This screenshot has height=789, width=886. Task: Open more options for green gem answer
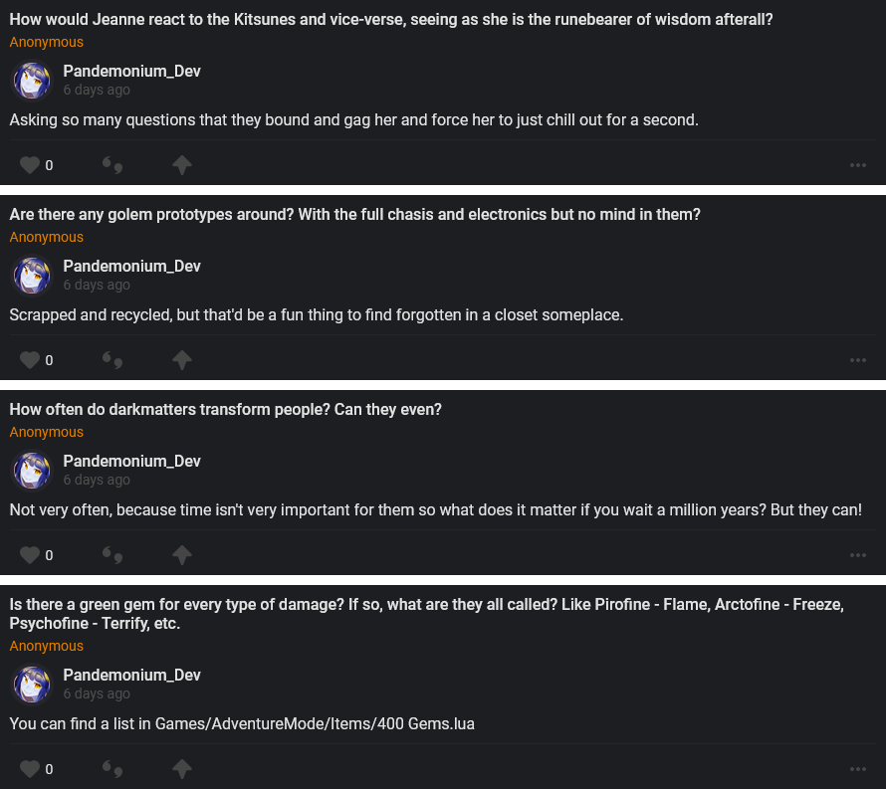click(x=858, y=769)
